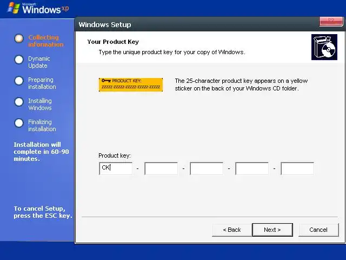The height and width of the screenshot is (260, 346).
Task: Click the CD and box setup icon
Action: pyautogui.click(x=324, y=47)
